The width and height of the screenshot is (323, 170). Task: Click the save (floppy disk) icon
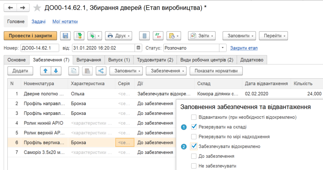[x=65, y=36]
